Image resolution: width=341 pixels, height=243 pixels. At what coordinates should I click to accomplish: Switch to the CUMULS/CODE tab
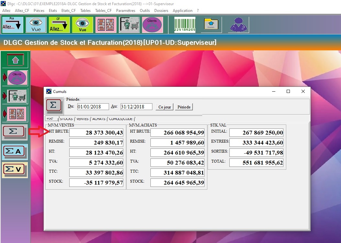pos(121,119)
